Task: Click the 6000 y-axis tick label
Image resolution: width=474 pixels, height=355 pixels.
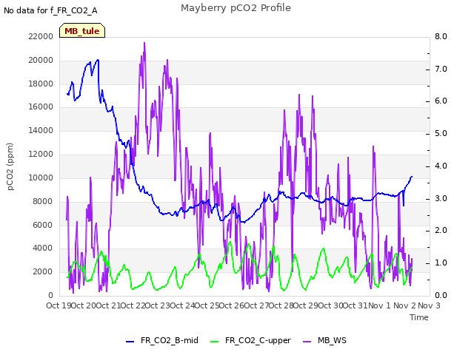Action: pos(43,225)
